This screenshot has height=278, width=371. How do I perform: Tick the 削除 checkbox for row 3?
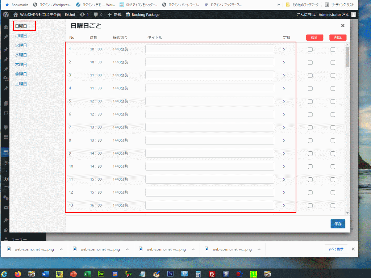point(333,76)
